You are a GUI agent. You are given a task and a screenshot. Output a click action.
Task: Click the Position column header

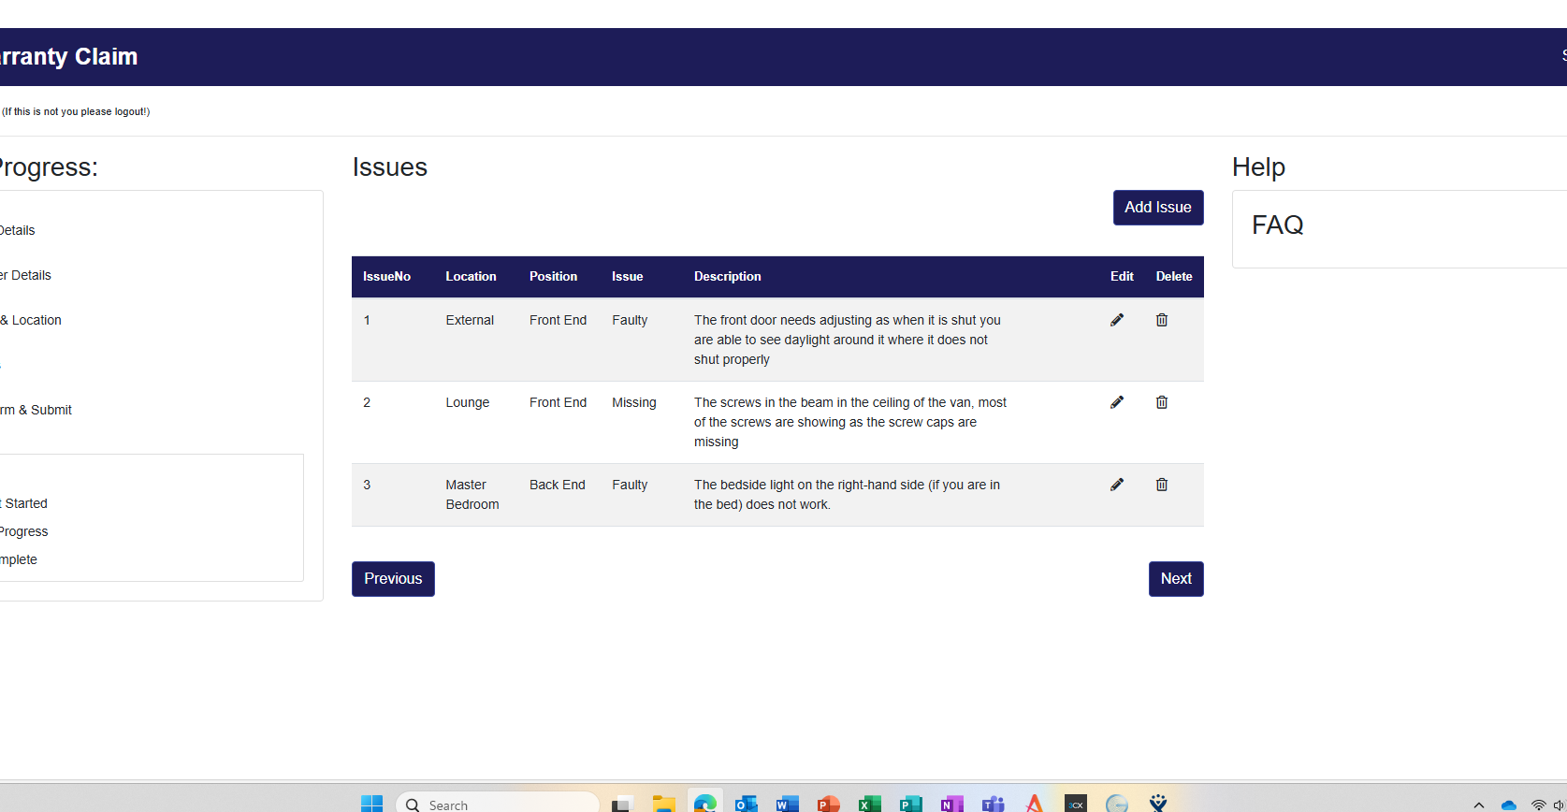point(553,277)
